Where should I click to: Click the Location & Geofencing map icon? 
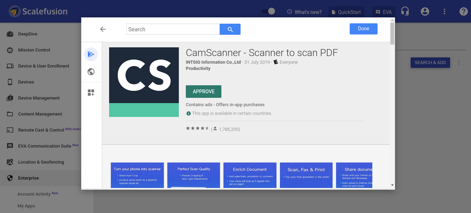[10, 162]
